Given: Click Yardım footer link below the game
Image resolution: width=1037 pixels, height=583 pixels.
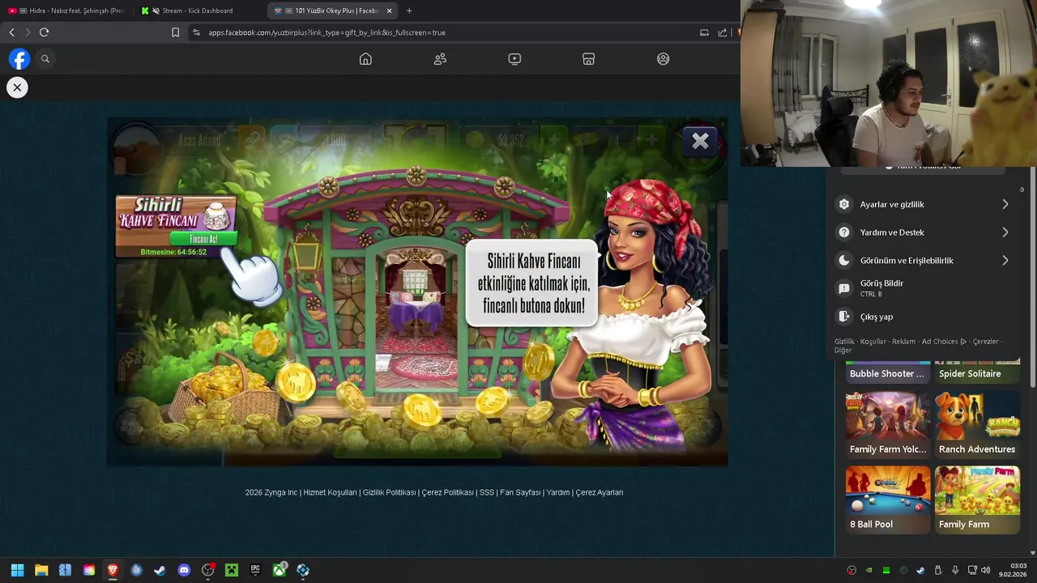Looking at the screenshot, I should (557, 492).
